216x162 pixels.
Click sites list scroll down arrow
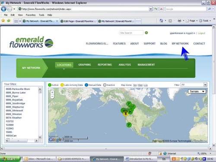(x=40, y=137)
